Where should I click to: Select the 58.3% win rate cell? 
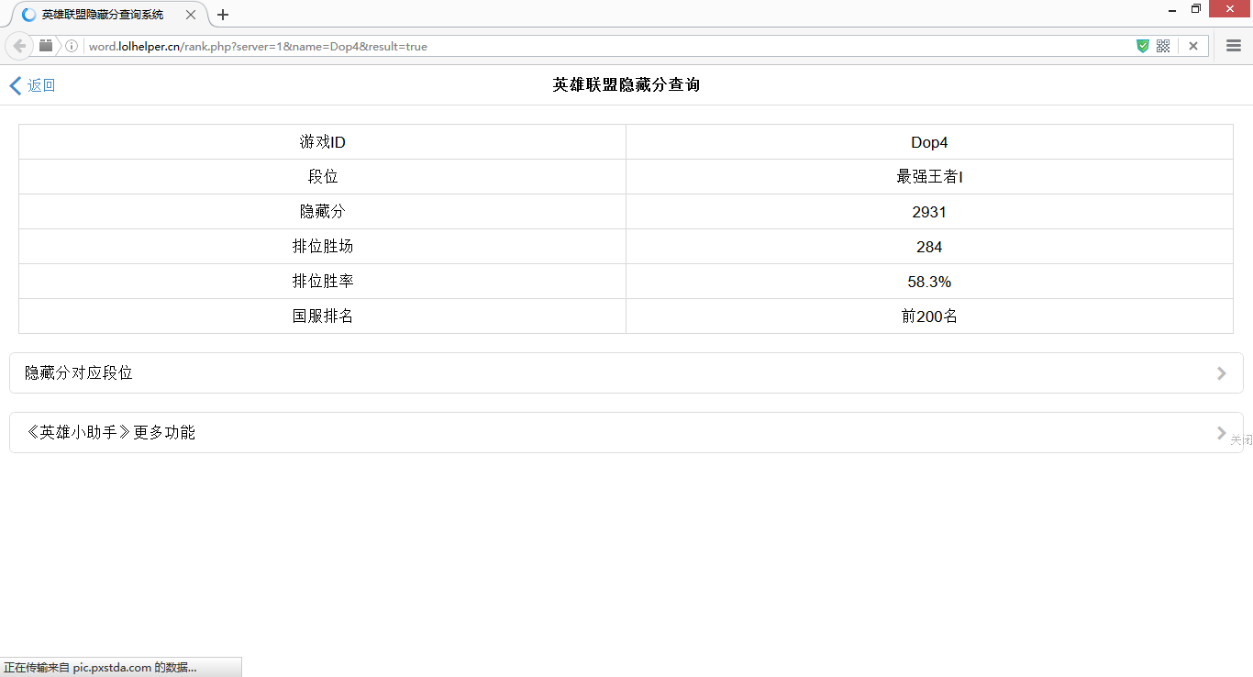(929, 282)
